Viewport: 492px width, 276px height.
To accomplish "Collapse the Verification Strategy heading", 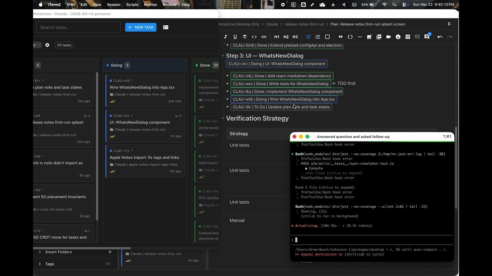I will tap(223, 118).
